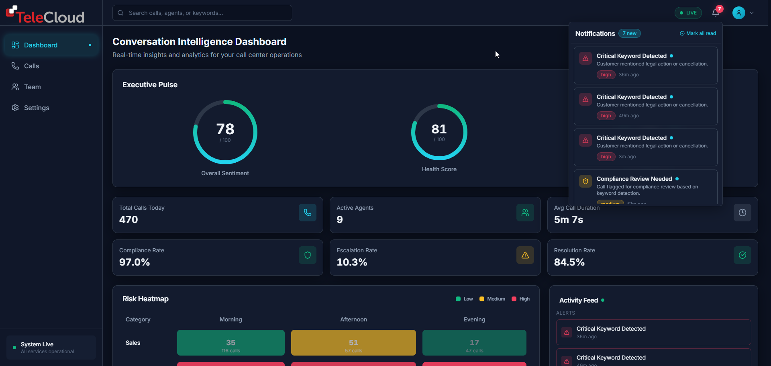Open the Calls page in sidebar
This screenshot has width=771, height=366.
pos(31,66)
